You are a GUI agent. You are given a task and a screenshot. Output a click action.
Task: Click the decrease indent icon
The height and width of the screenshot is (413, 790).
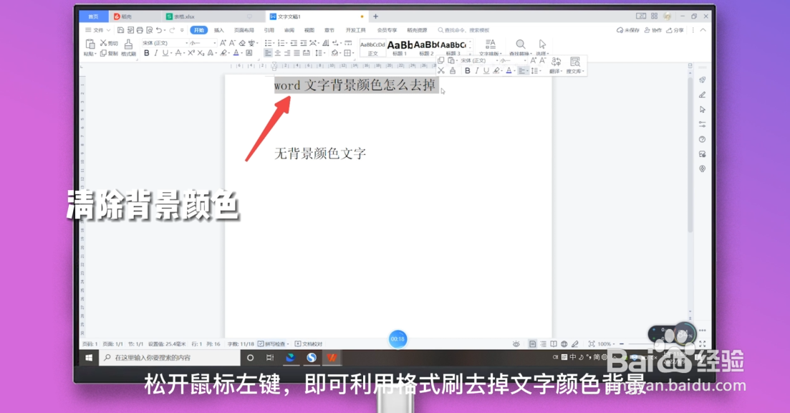(x=294, y=43)
